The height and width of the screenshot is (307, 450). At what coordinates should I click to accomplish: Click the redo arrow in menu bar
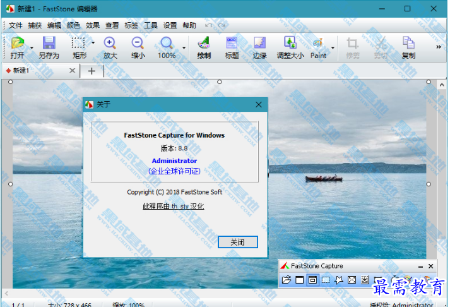pyautogui.click(x=222, y=25)
